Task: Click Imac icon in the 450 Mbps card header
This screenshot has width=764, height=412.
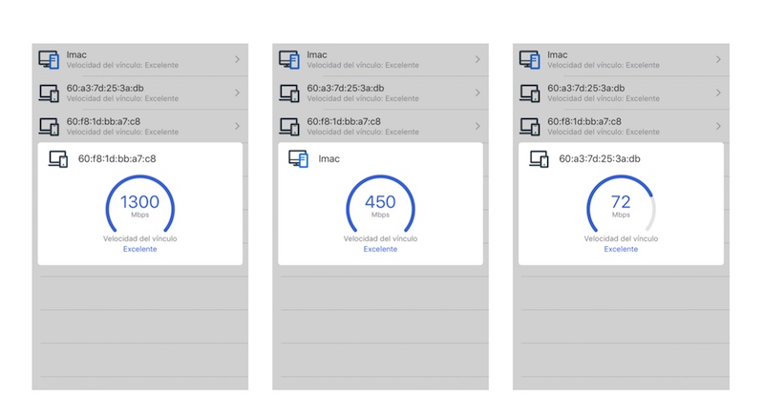Action: point(299,159)
